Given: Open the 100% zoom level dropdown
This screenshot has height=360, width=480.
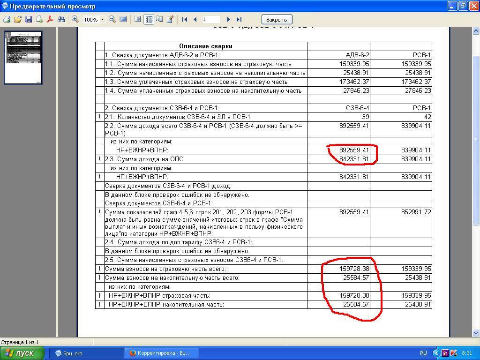Looking at the screenshot, I should click(x=102, y=20).
